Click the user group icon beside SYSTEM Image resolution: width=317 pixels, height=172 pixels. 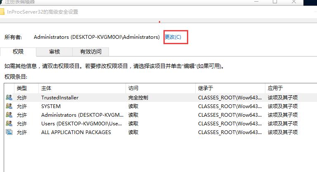coord(9,106)
